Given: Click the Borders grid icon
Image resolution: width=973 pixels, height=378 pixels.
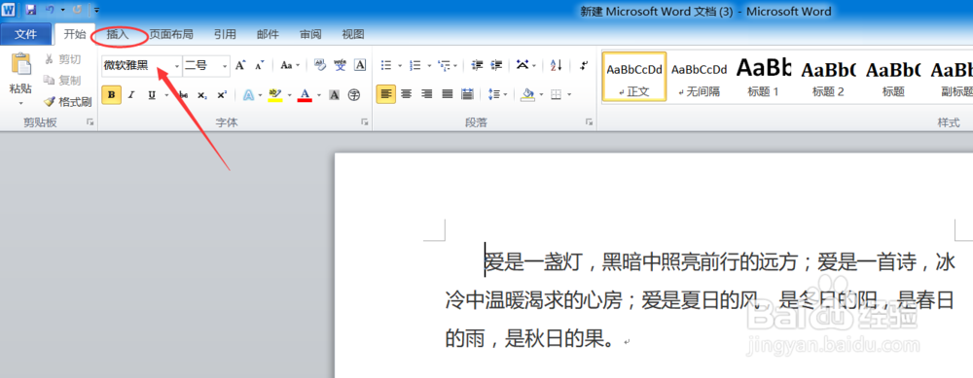Looking at the screenshot, I should pyautogui.click(x=556, y=94).
